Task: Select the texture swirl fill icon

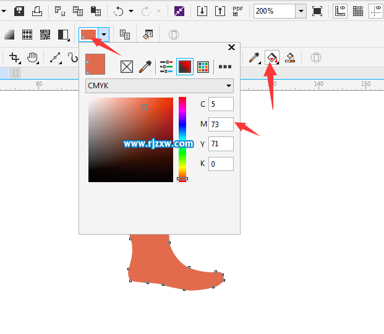Action: (45, 35)
